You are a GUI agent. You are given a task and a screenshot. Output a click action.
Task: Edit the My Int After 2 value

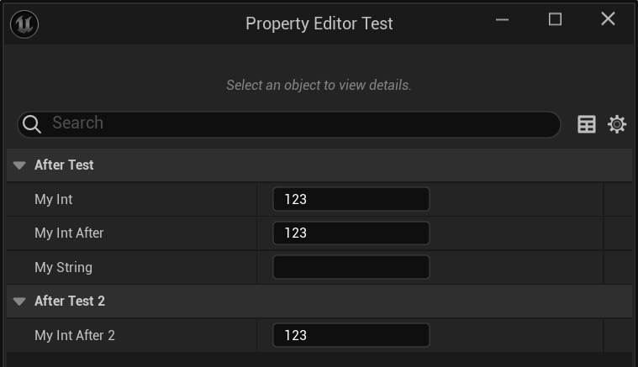coord(351,335)
